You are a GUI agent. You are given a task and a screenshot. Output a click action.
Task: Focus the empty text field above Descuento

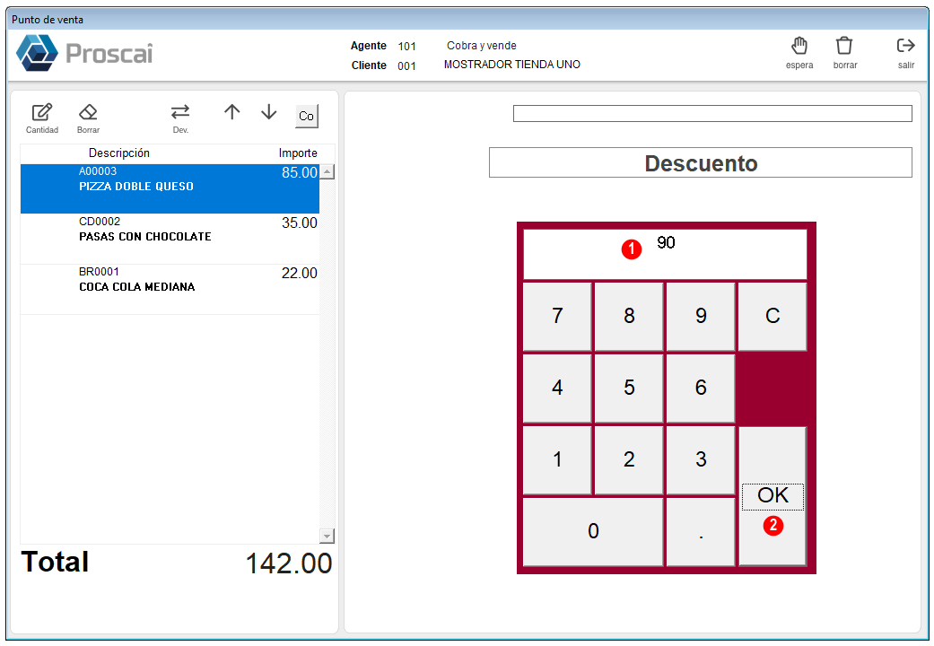click(712, 113)
